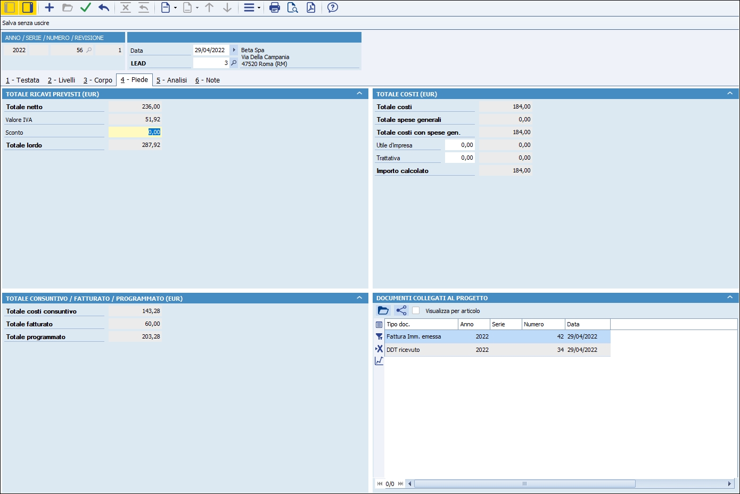
Task: Open help via question mark icon
Action: (333, 7)
